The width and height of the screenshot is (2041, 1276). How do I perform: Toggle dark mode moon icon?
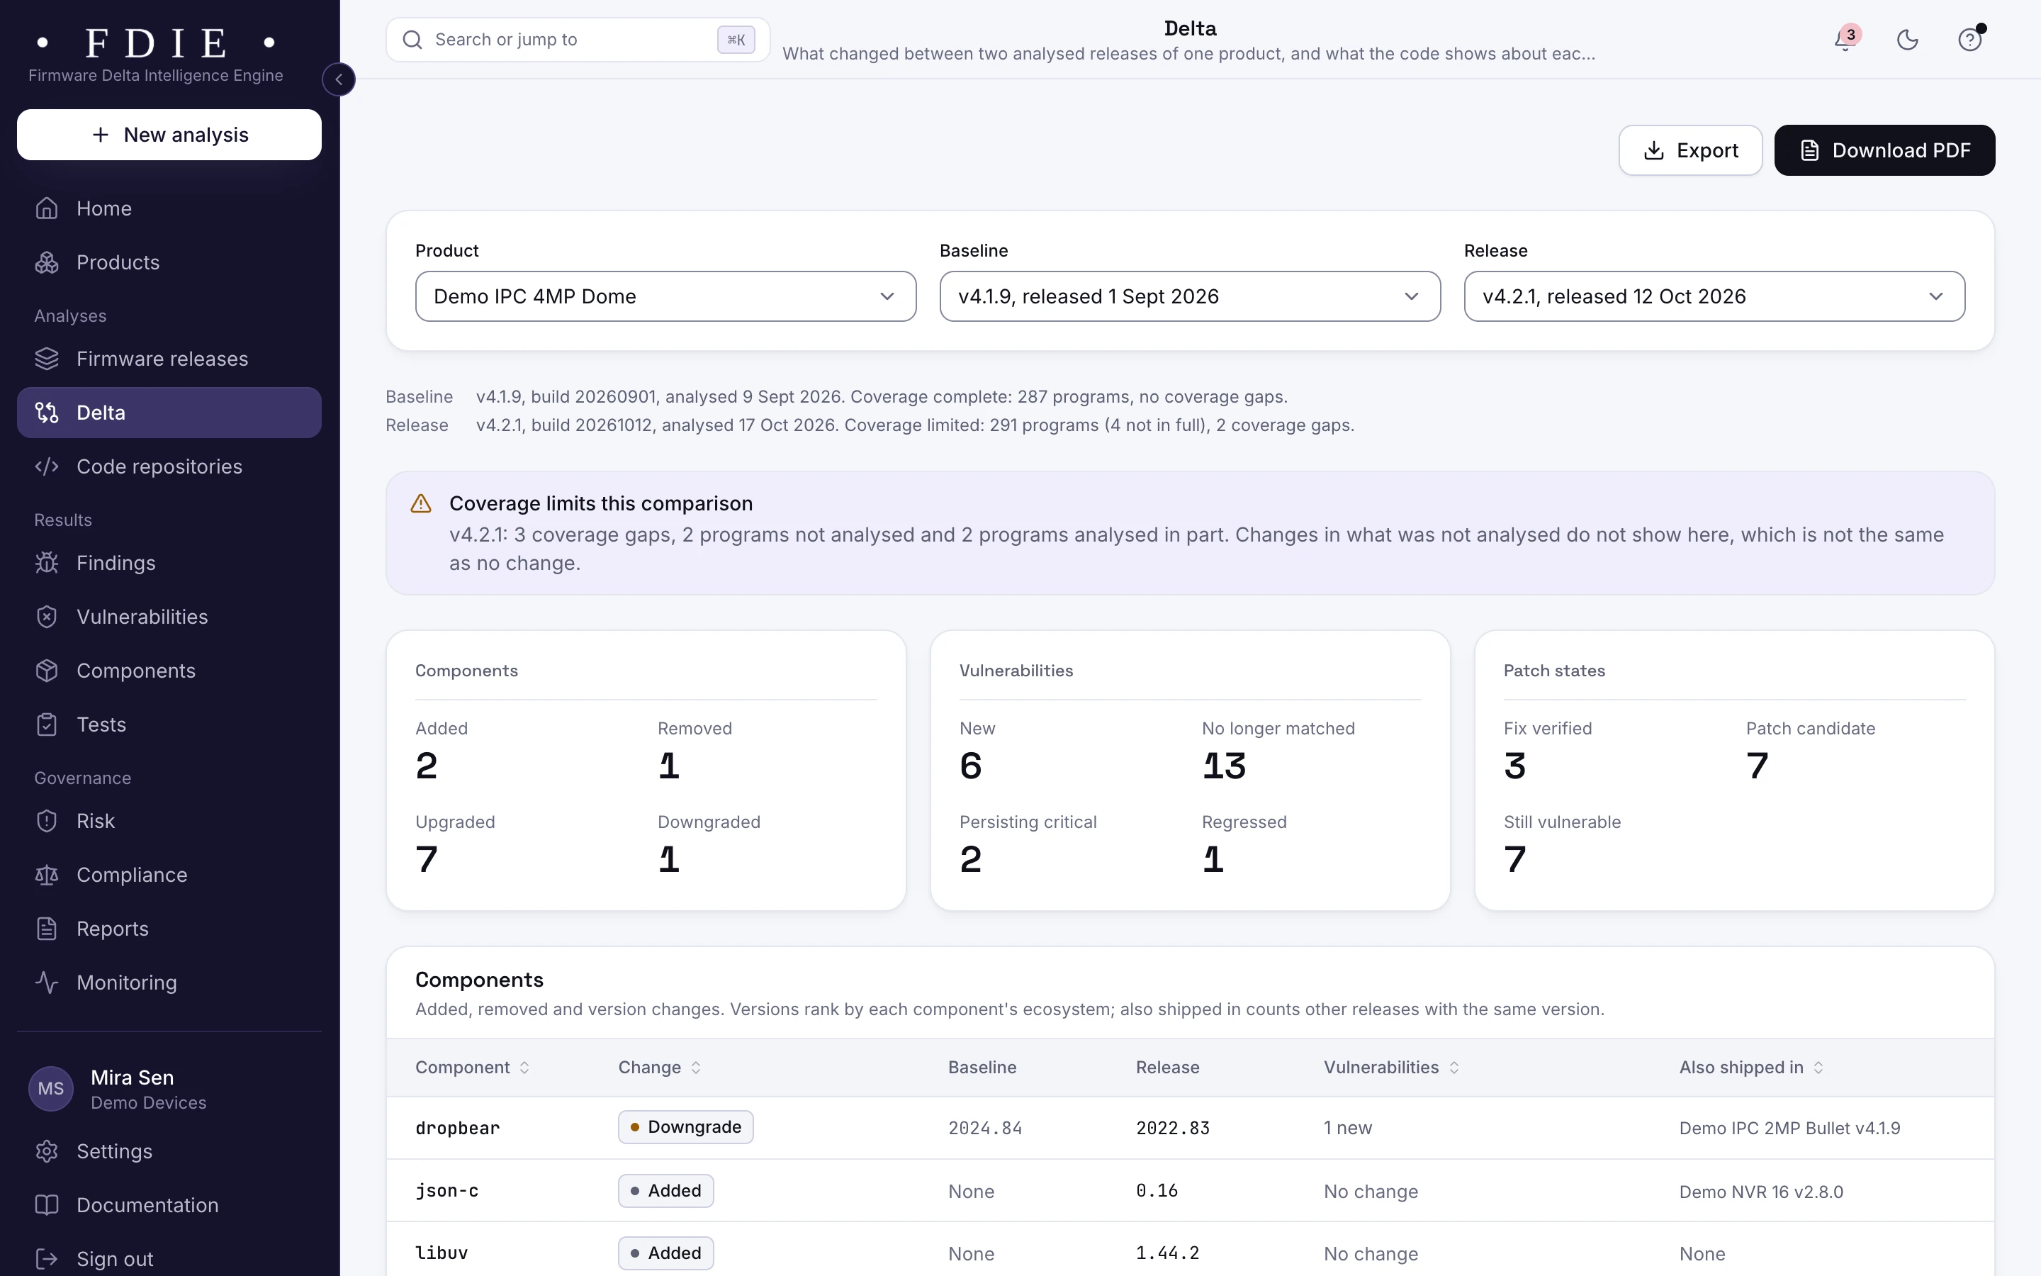1908,40
